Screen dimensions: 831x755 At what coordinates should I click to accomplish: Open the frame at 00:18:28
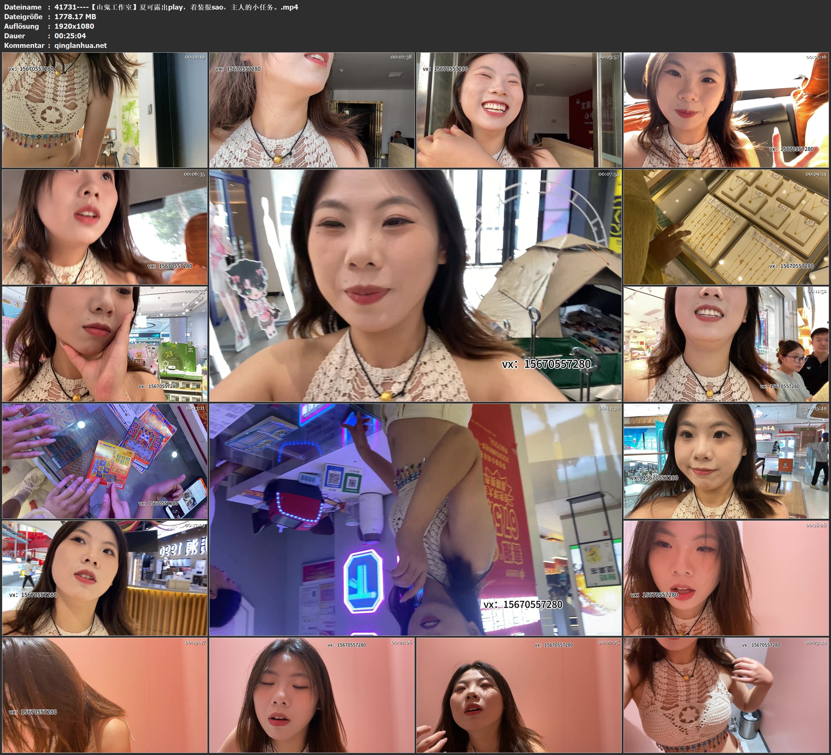click(x=726, y=578)
